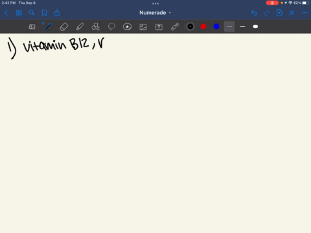The image size is (311, 233).
Task: Toggle the read-only mode icon
Action: [32, 27]
